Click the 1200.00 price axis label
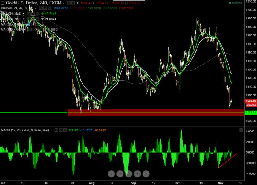 coord(251,10)
